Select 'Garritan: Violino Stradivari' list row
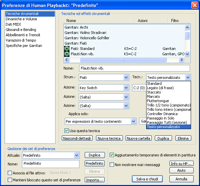 [x=85, y=32]
